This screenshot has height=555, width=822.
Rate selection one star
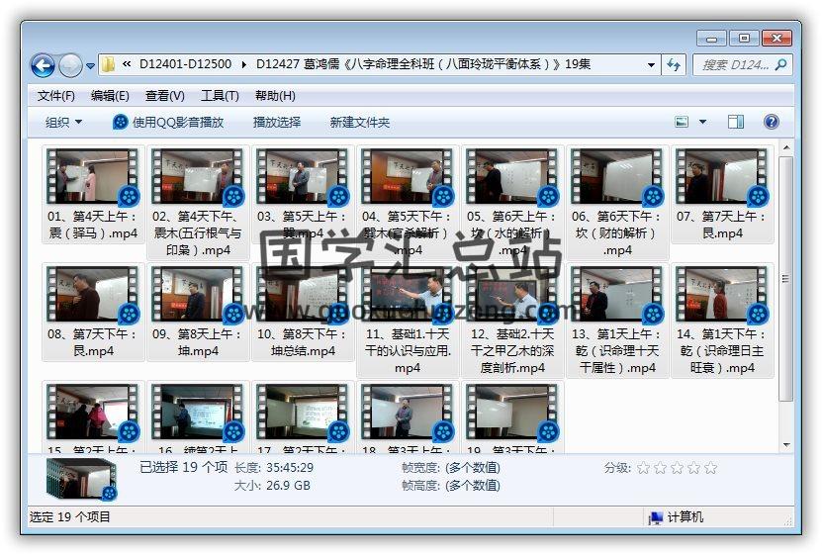click(x=643, y=468)
